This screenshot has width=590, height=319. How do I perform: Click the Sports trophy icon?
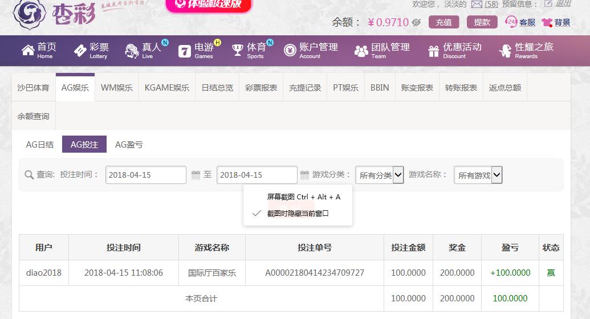click(x=238, y=50)
